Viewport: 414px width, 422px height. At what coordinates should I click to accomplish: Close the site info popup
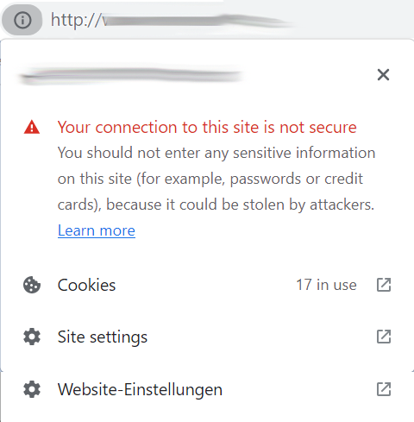click(x=383, y=75)
